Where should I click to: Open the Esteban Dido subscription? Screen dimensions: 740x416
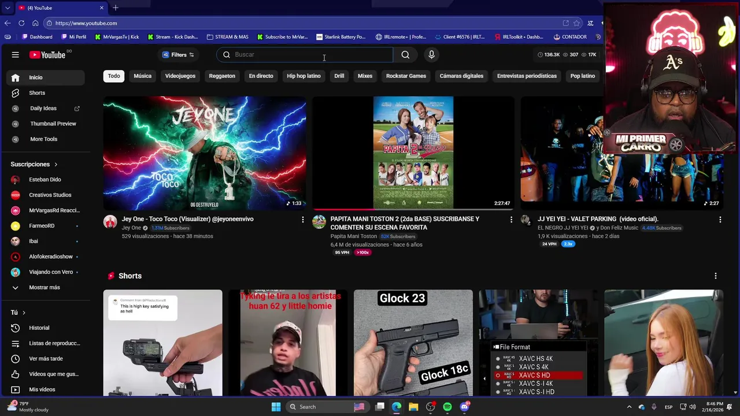pos(45,180)
